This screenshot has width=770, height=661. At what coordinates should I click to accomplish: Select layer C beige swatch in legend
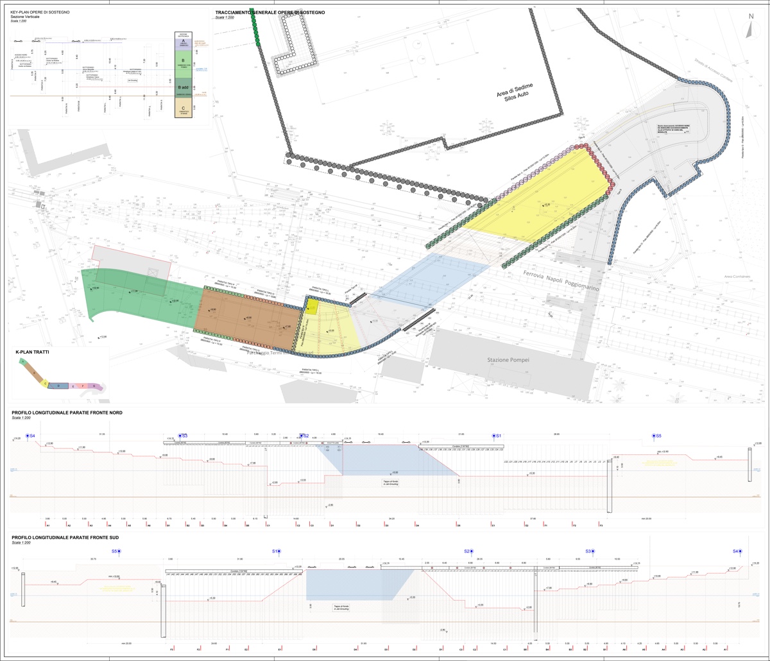pos(184,108)
